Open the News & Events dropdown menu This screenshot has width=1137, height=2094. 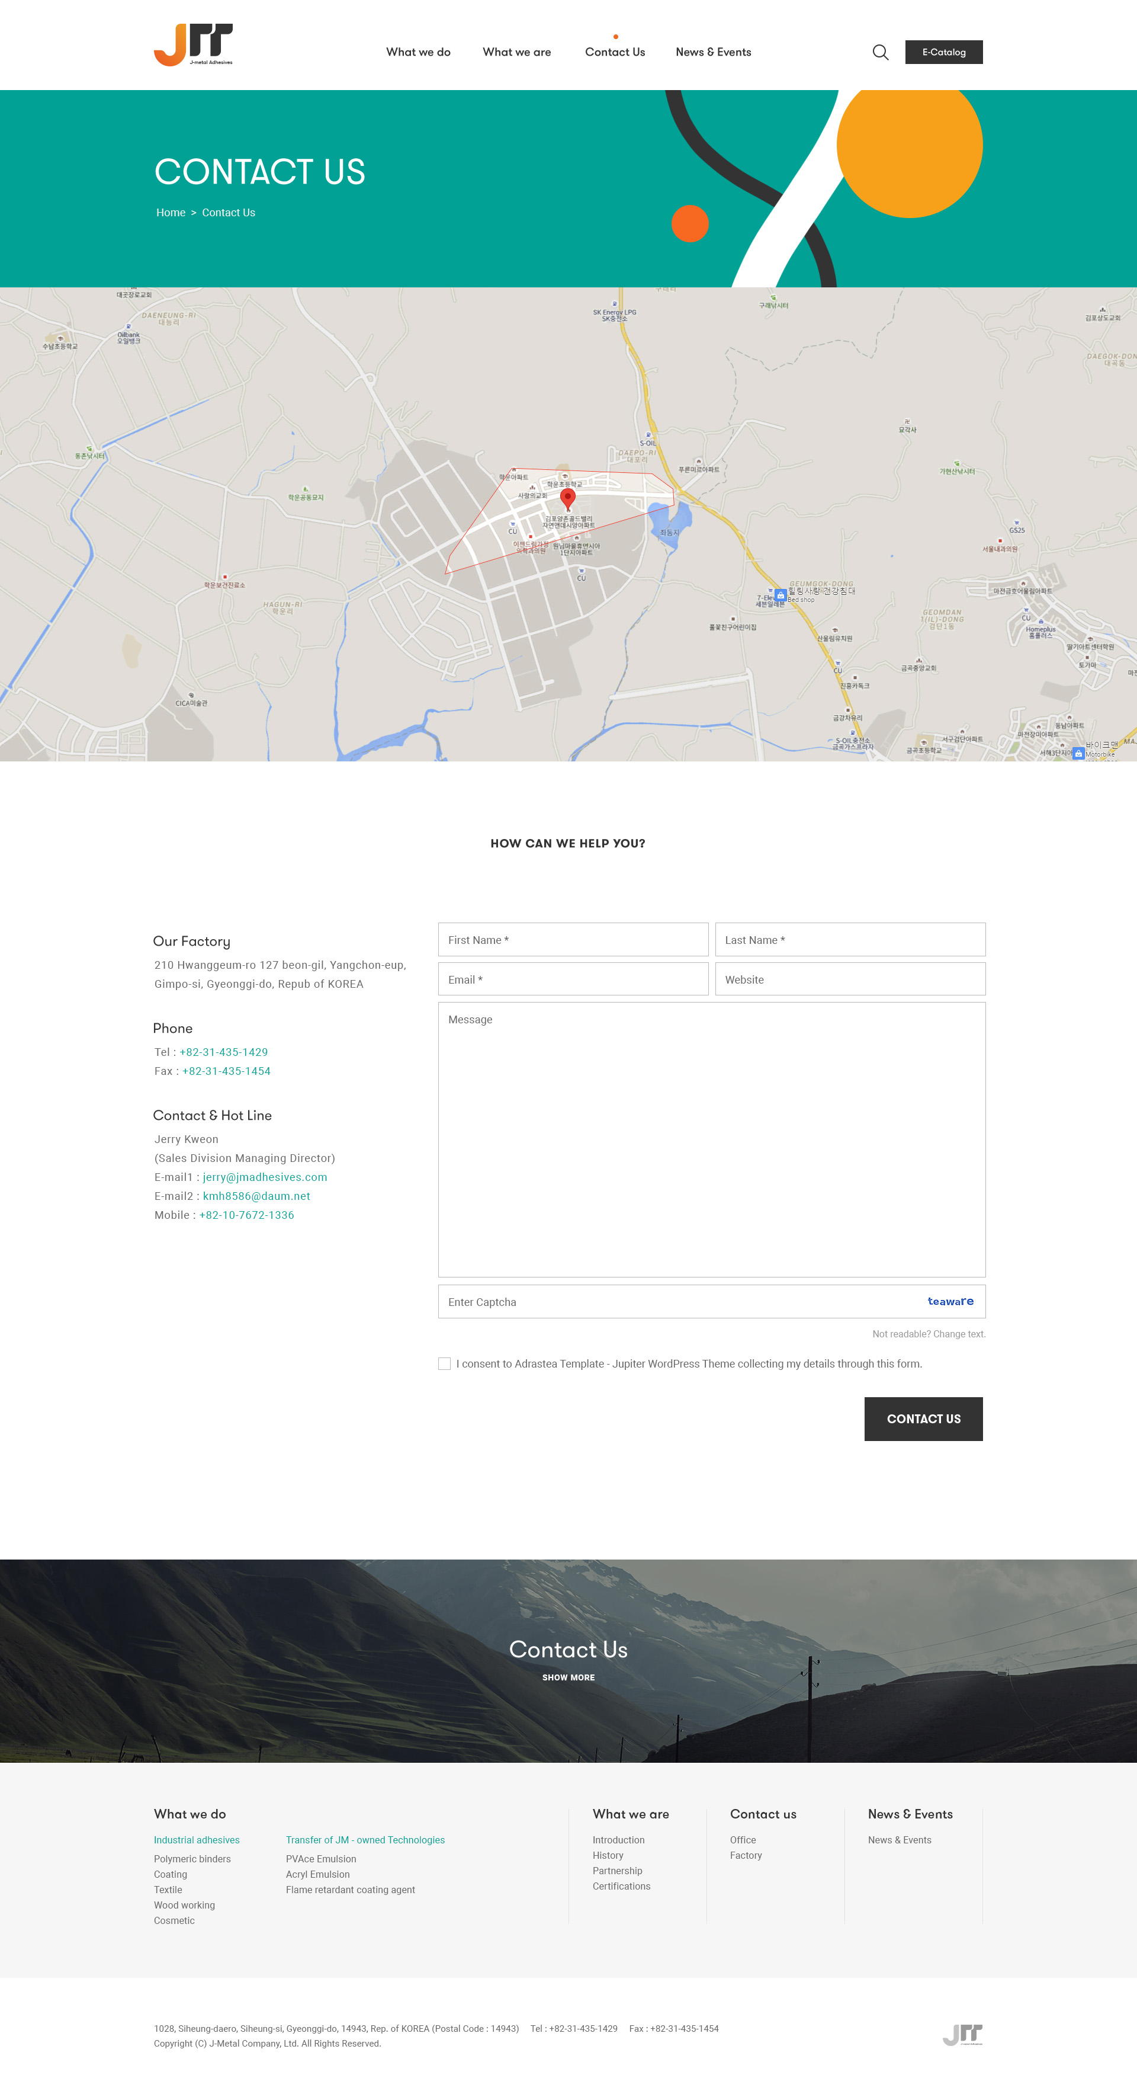pos(714,52)
